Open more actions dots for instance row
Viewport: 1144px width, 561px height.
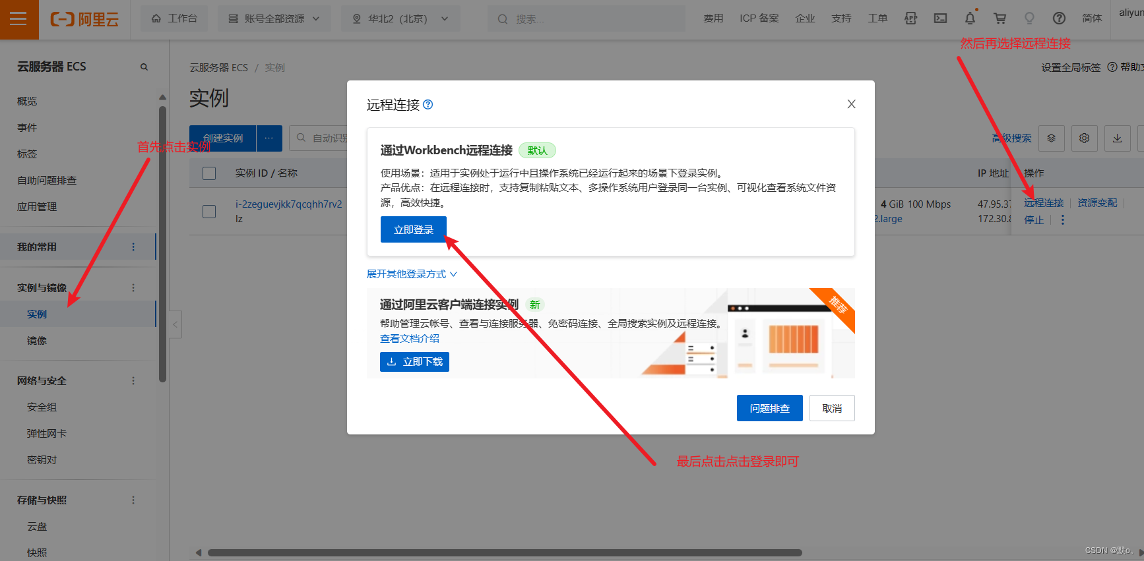point(1062,220)
